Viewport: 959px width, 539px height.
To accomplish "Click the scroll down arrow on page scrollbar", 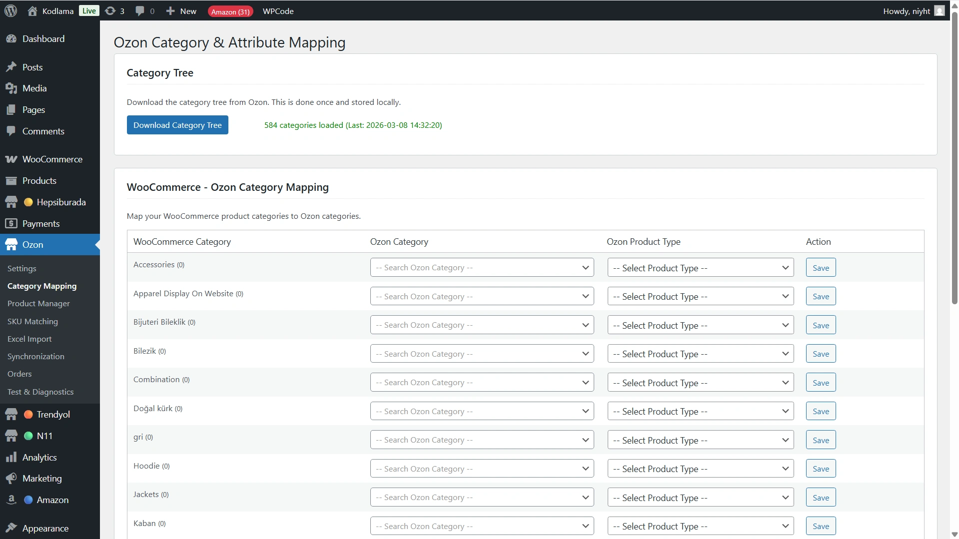I will tap(954, 534).
